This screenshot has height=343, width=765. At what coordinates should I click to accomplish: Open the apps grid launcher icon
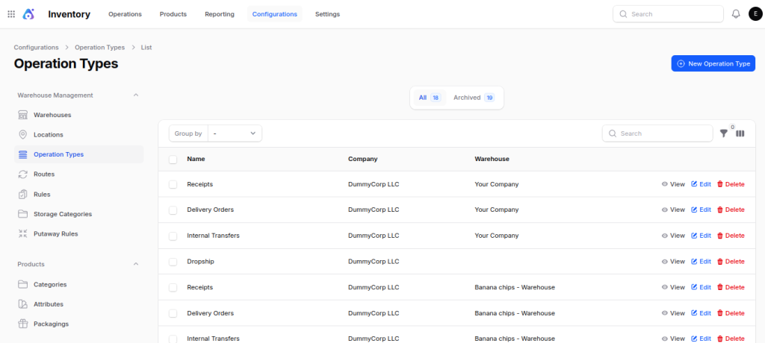(x=10, y=14)
